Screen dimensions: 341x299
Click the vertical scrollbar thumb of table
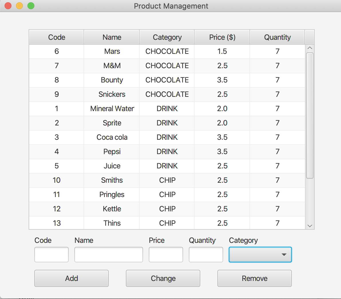[310, 116]
